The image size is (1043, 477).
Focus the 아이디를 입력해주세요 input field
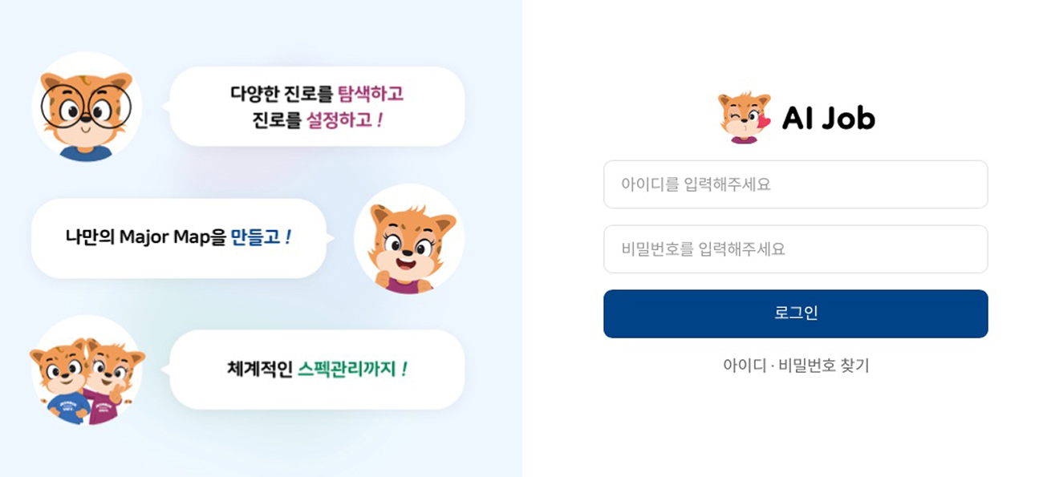[795, 184]
